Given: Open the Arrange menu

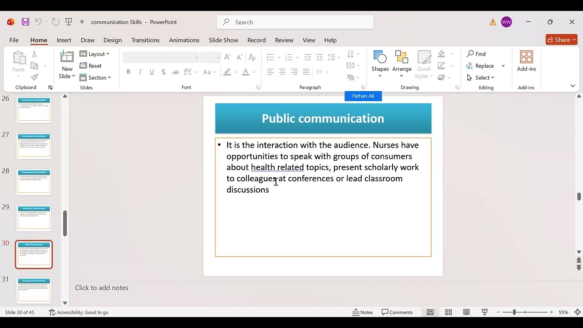Looking at the screenshot, I should point(402,64).
